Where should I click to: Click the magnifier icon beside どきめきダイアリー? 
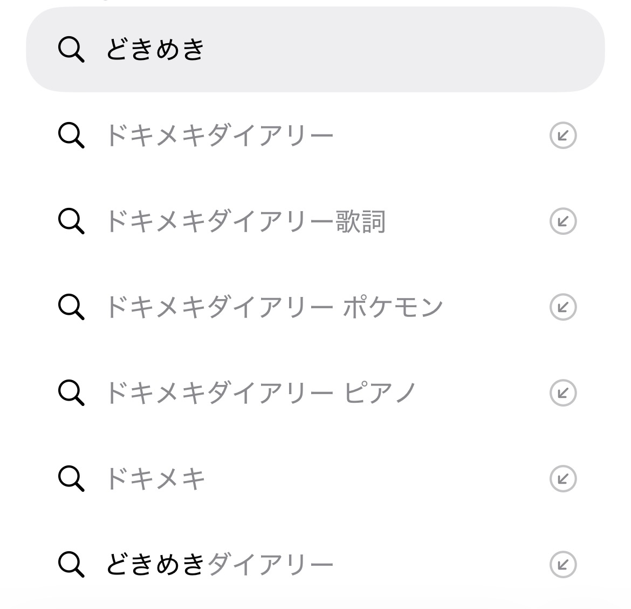tap(71, 565)
